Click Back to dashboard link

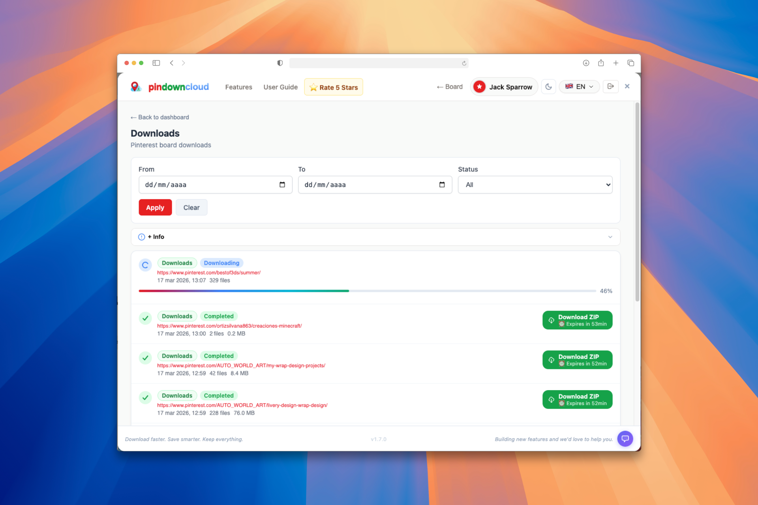click(x=160, y=117)
